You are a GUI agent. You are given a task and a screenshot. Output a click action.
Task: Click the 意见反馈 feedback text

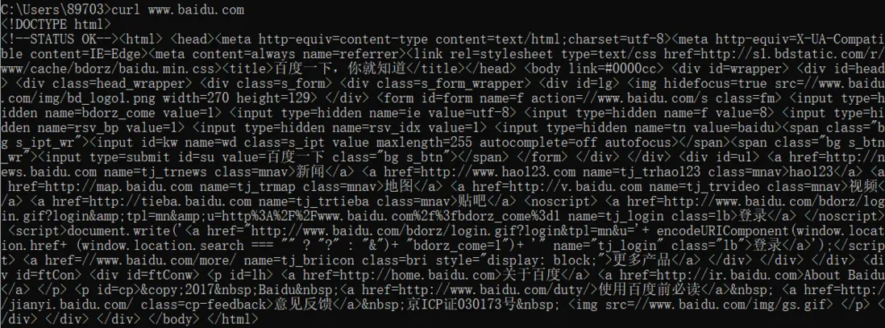(302, 303)
